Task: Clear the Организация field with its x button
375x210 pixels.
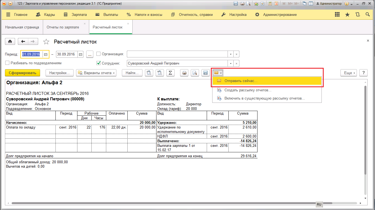Action: 236,54
